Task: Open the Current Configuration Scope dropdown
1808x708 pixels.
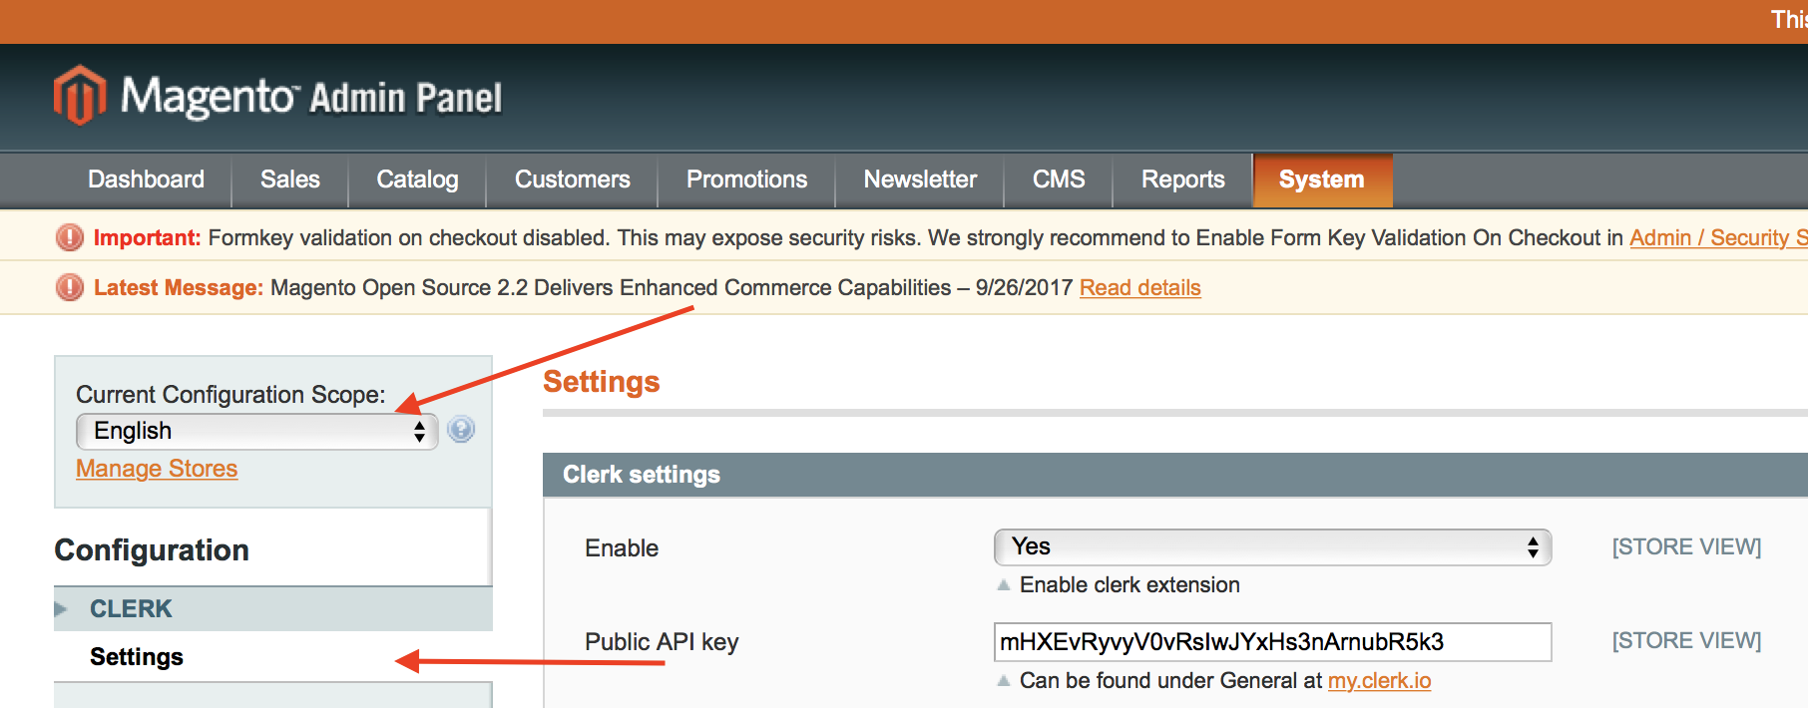Action: pyautogui.click(x=256, y=431)
